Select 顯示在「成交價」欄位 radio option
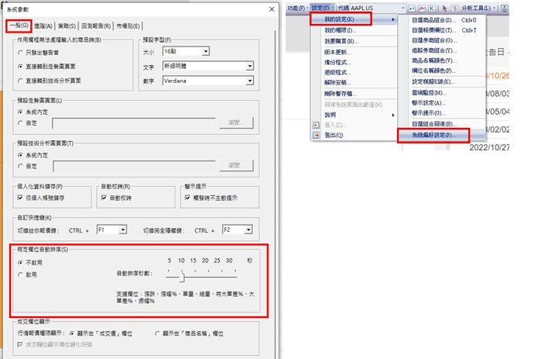Screen dimensions: 535x359 pyautogui.click(x=71, y=333)
